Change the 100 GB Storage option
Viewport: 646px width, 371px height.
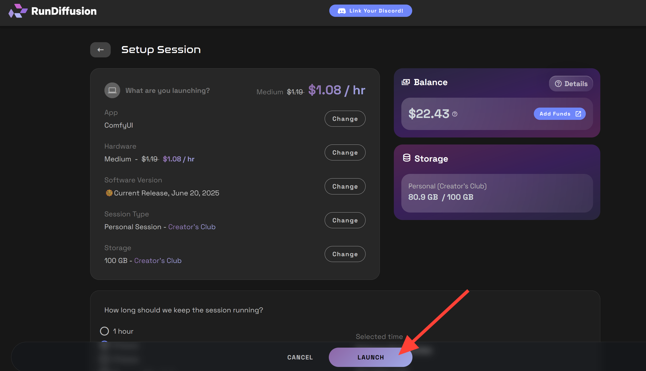pos(345,254)
